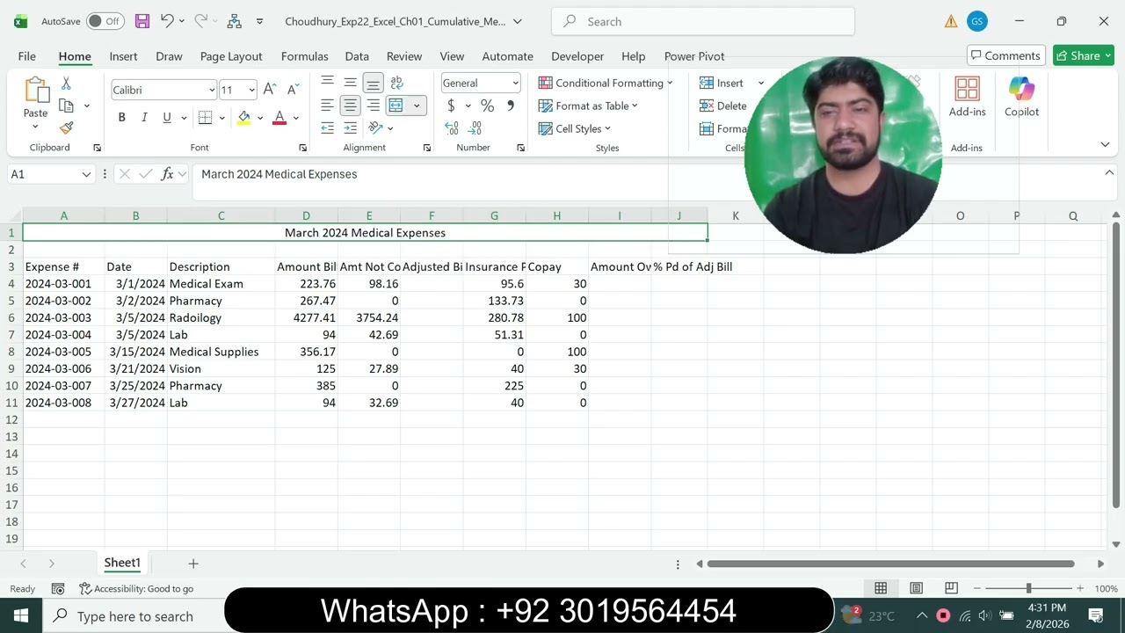This screenshot has width=1125, height=633.
Task: Apply comma style format
Action: (511, 105)
